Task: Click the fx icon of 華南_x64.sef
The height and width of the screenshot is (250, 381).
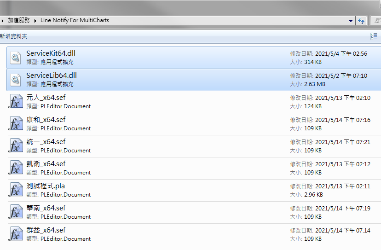Action: point(16,212)
